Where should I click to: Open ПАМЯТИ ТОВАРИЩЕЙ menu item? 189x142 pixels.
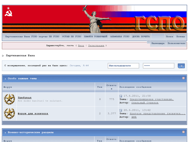(x=96, y=36)
